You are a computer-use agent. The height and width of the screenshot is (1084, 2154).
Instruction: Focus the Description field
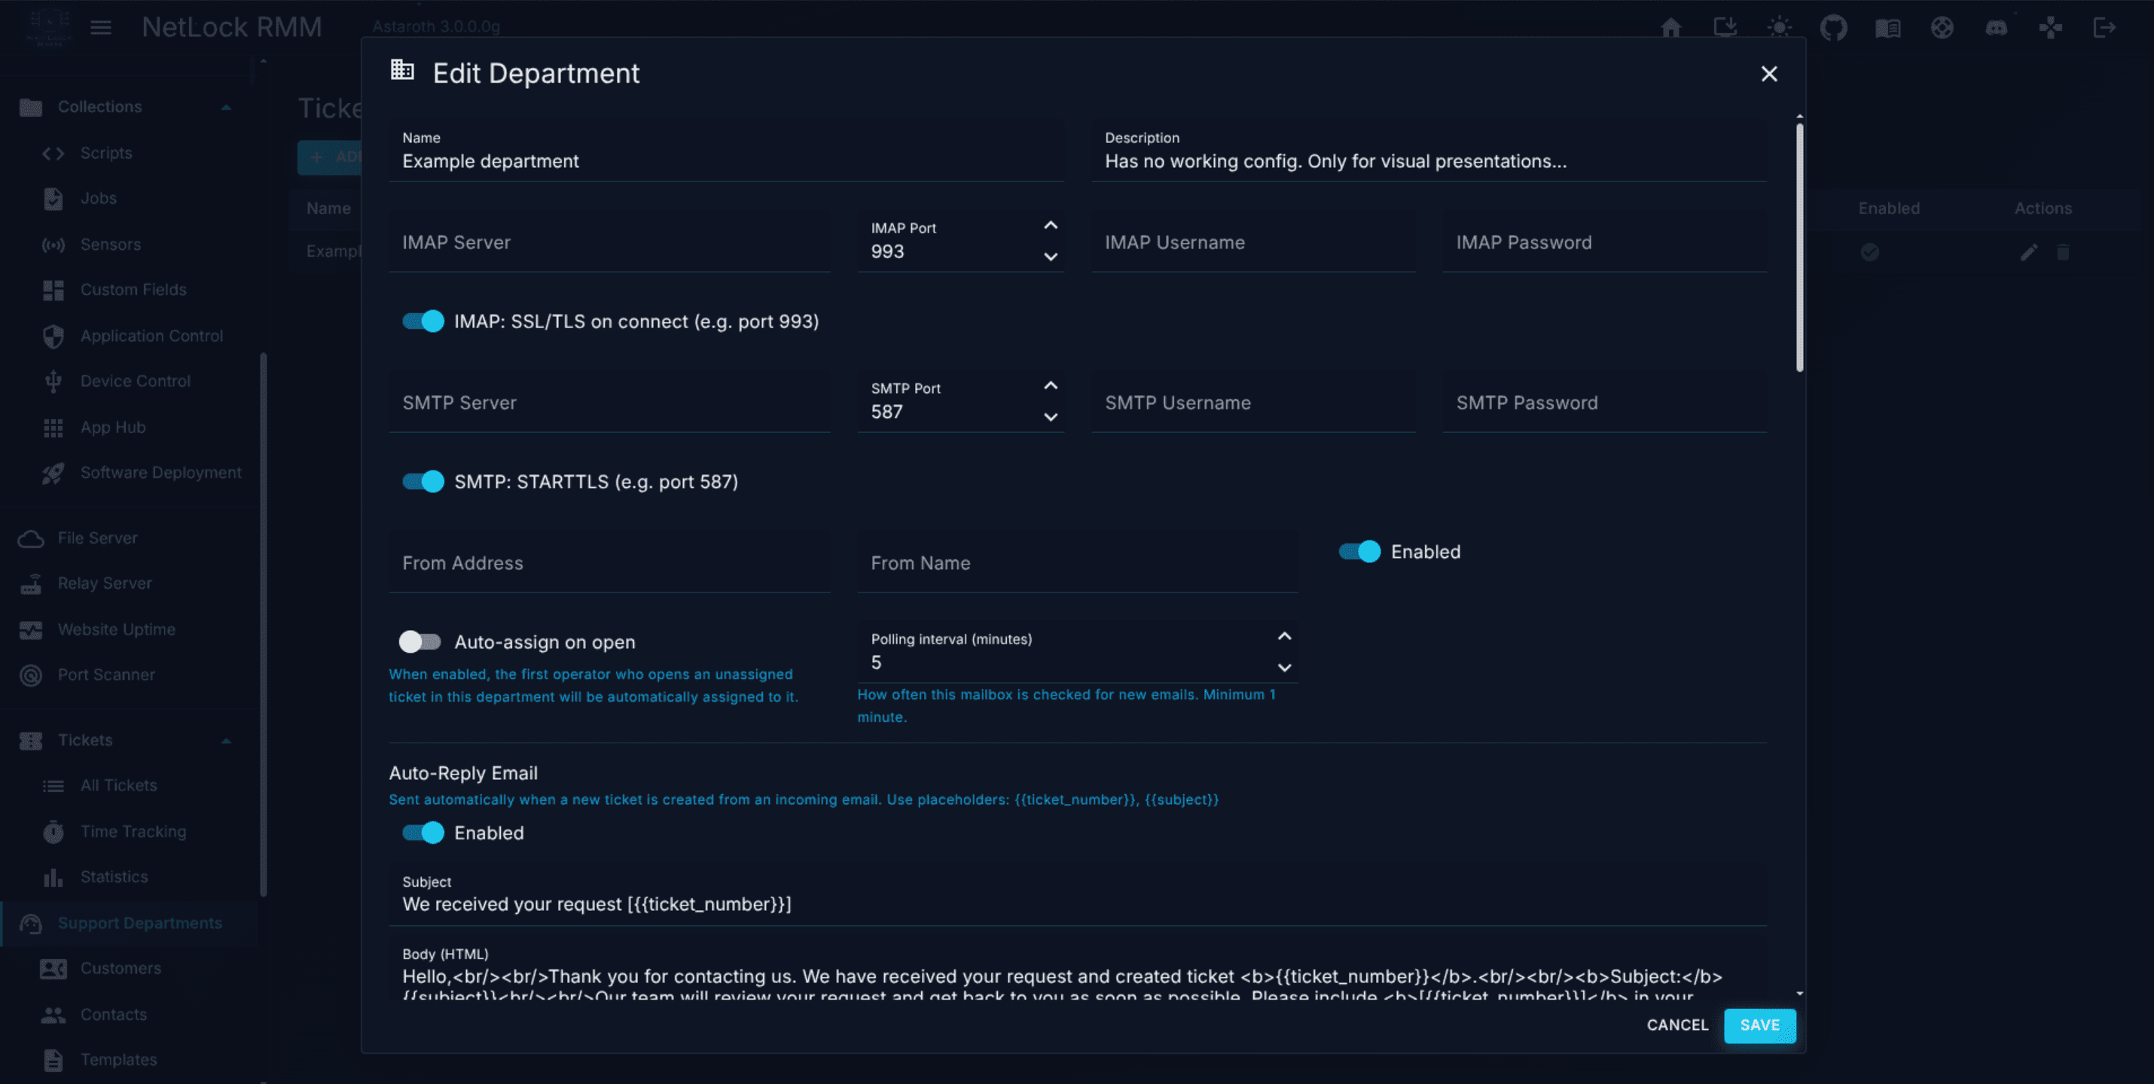tap(1429, 151)
